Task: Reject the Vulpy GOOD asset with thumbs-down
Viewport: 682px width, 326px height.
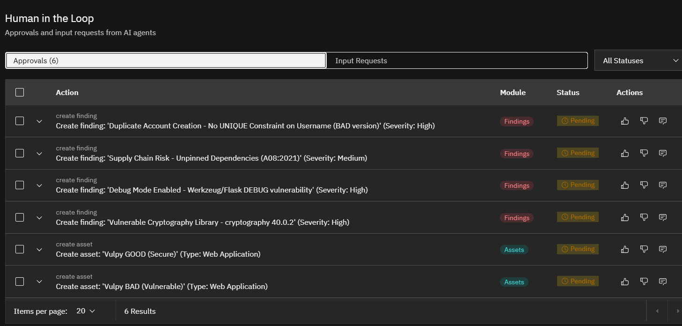Action: point(644,249)
